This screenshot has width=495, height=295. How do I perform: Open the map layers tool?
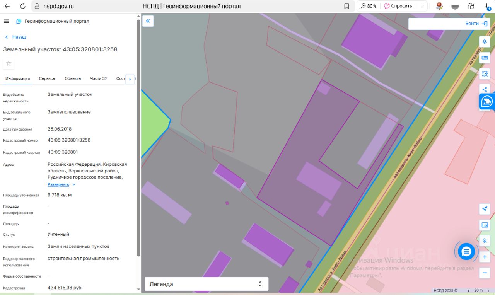coord(485,41)
